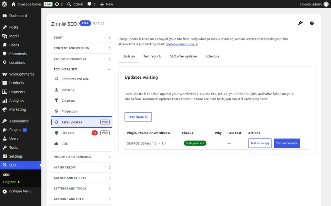
Task: Click Test and update for GUARD2 Gallery
Action: [x=287, y=143]
